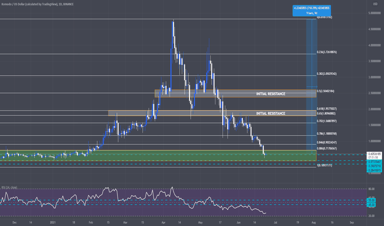The width and height of the screenshot is (384, 226).
Task: Click the 0.236(3.72618876) Fibonacci label
Action: tap(327, 52)
